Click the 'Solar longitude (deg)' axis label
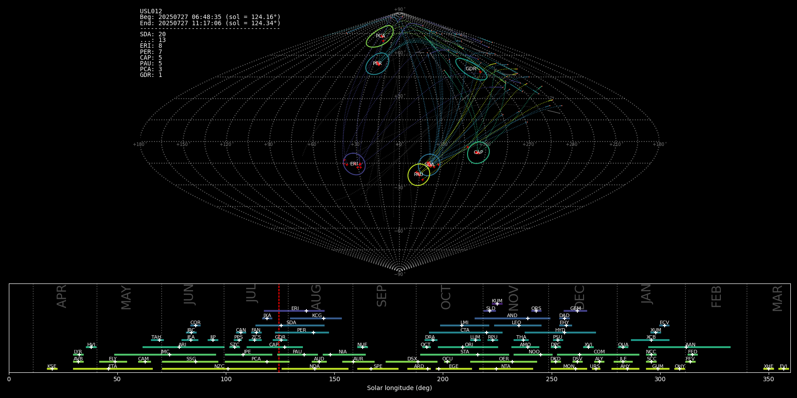 point(399,388)
